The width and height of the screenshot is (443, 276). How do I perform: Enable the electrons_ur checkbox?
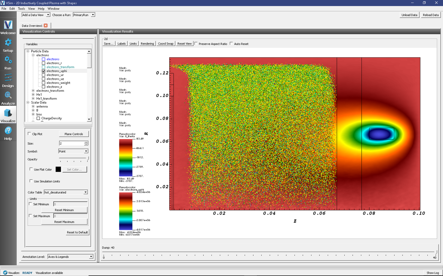(43, 75)
